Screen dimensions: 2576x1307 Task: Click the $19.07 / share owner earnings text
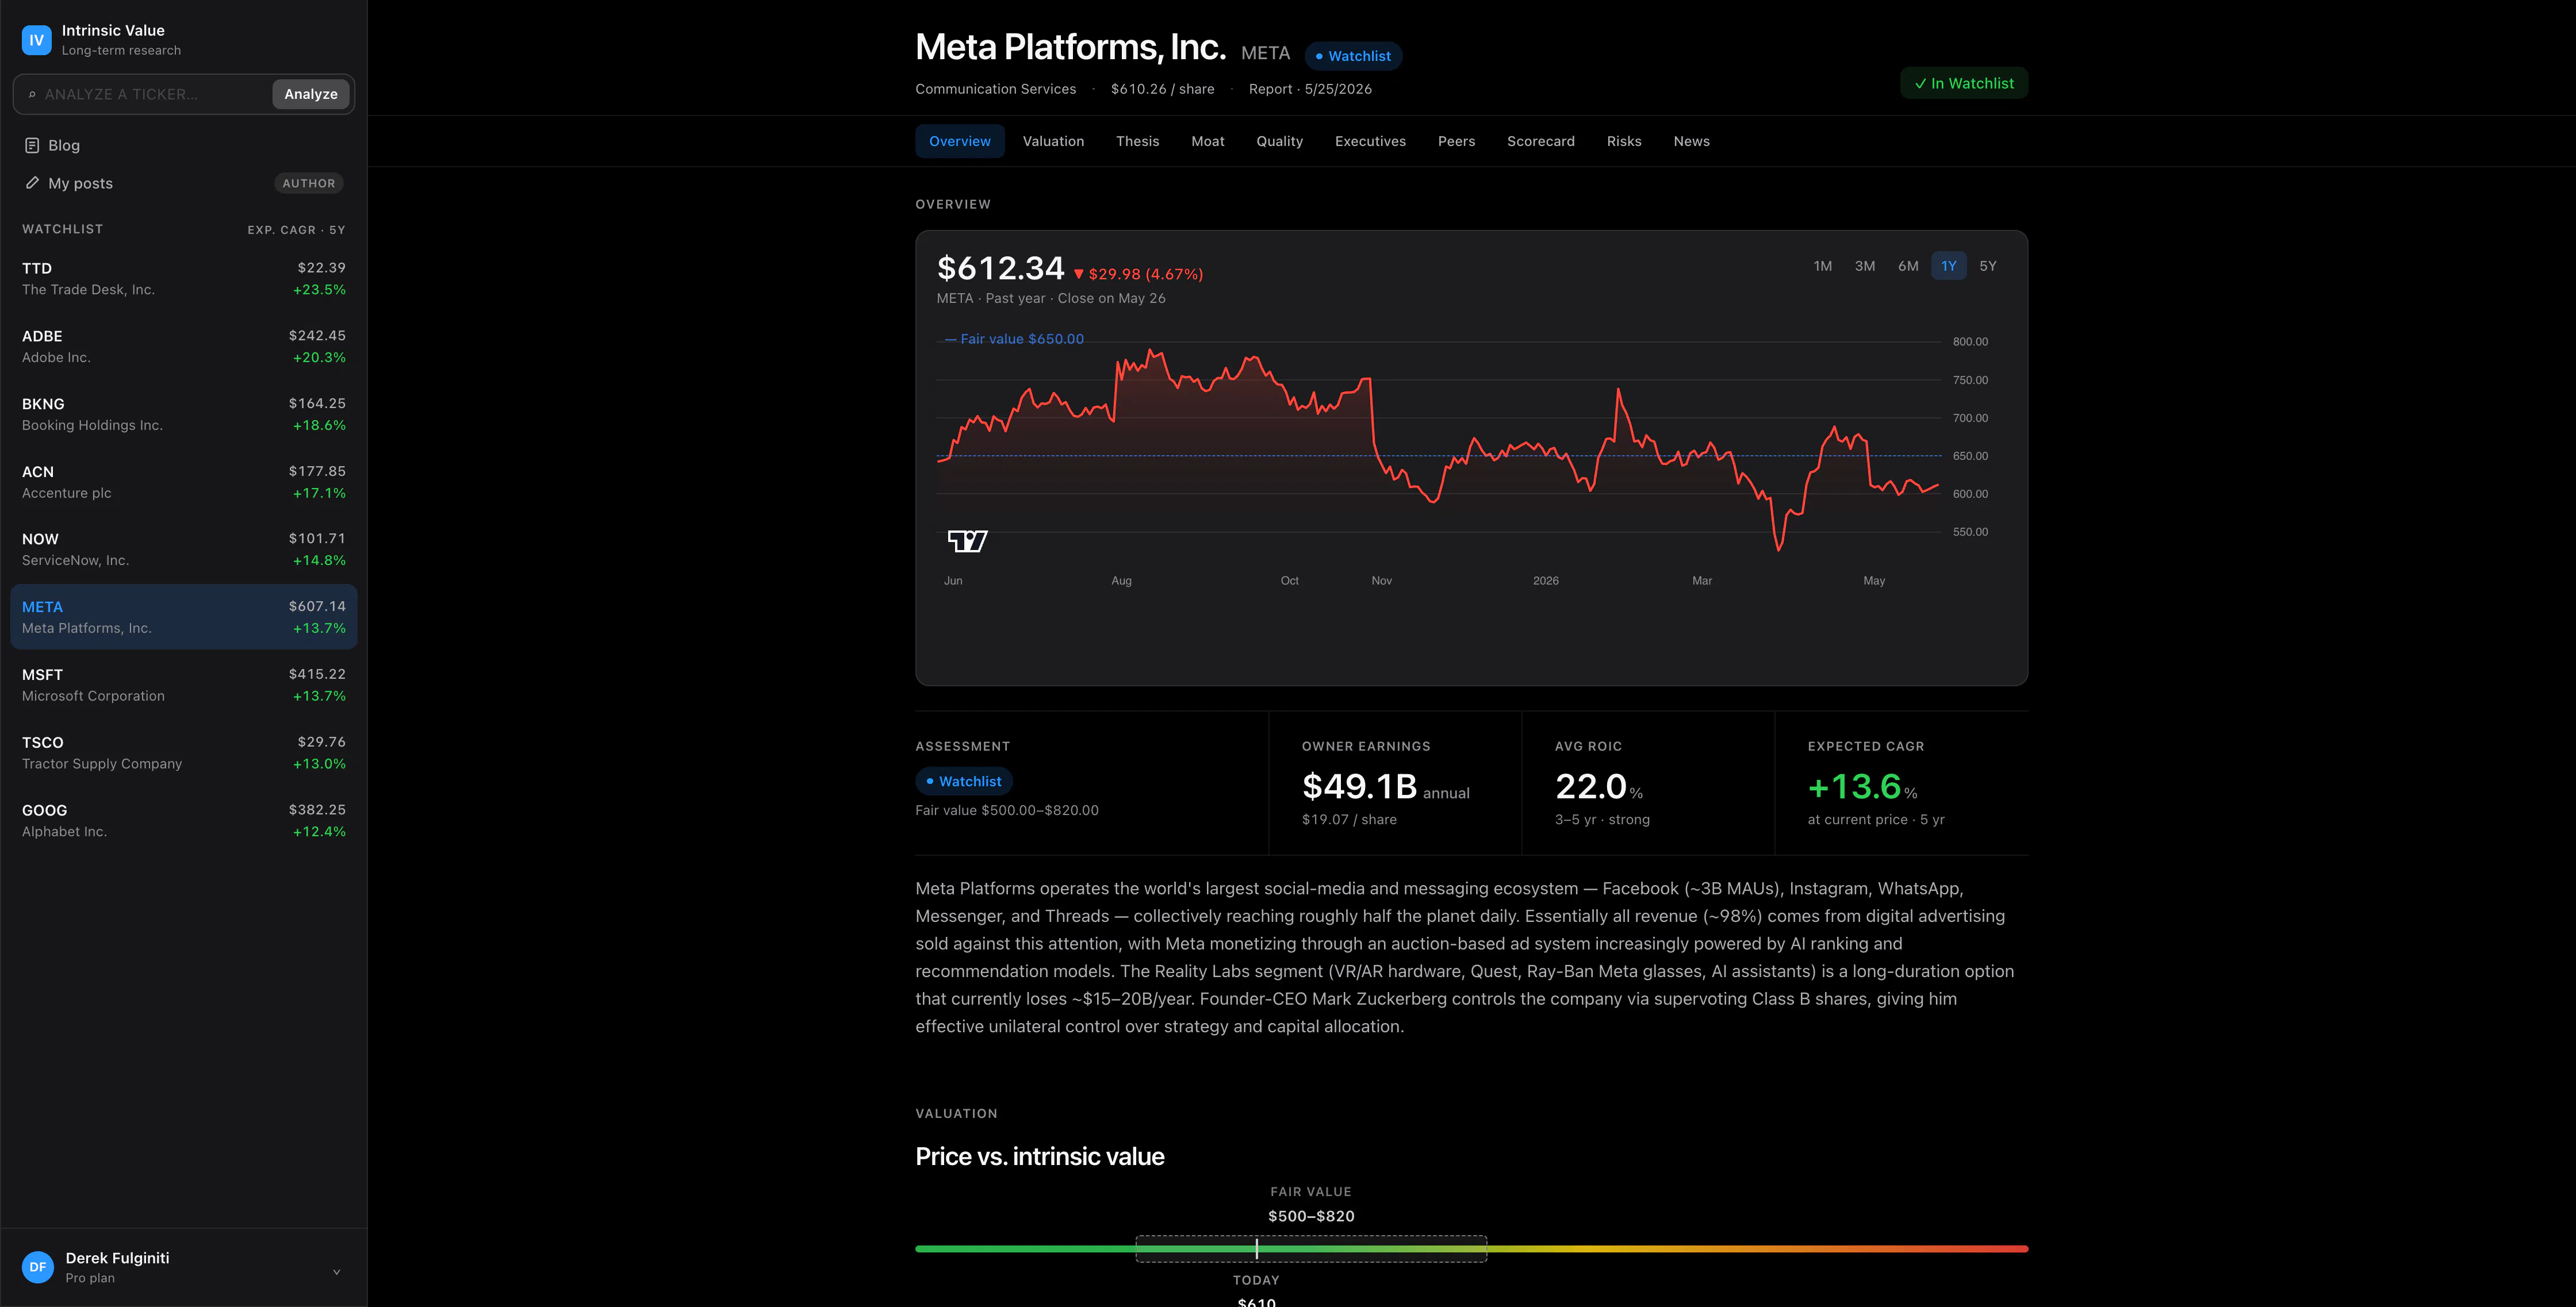(1350, 820)
